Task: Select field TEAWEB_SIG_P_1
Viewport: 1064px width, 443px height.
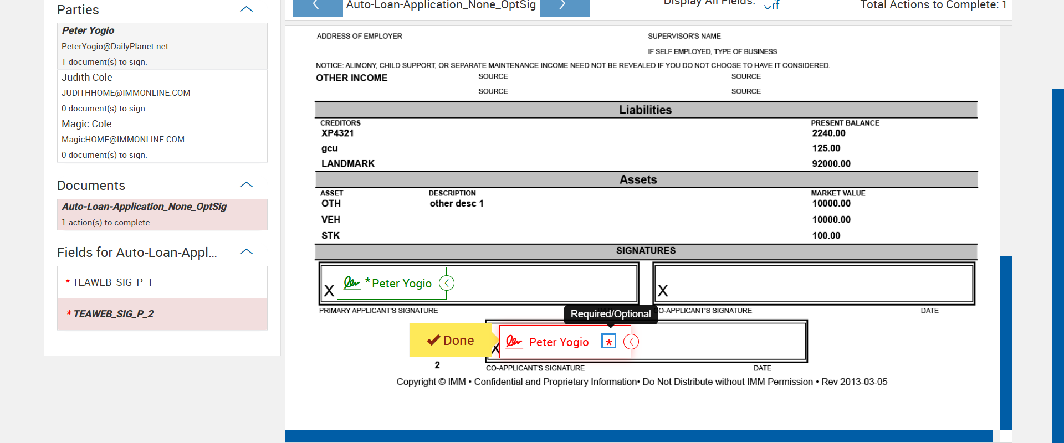Action: (162, 282)
